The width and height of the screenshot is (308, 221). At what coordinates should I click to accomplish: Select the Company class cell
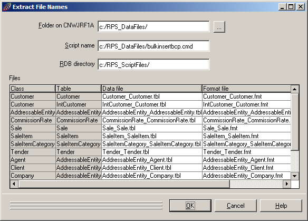(33, 176)
